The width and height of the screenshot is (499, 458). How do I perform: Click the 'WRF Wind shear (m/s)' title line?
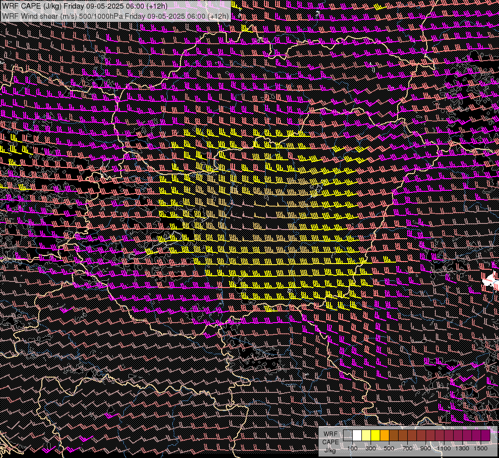click(115, 16)
